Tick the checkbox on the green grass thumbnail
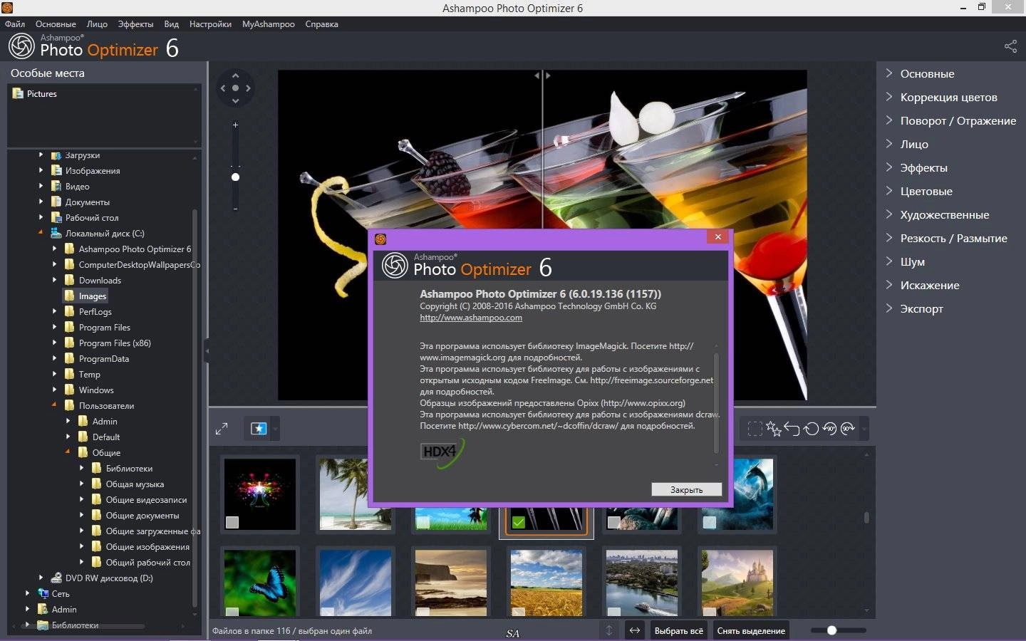The image size is (1026, 641). click(423, 523)
